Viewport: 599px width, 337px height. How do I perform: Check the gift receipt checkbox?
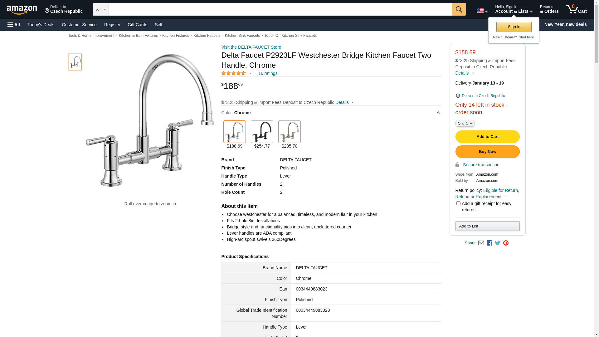[458, 203]
